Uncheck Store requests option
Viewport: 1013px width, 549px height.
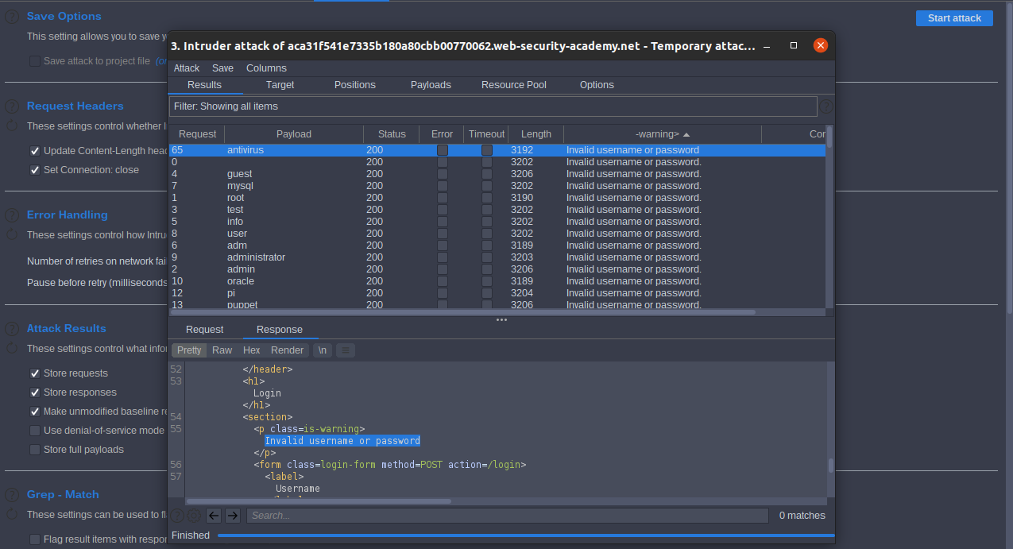pos(35,373)
